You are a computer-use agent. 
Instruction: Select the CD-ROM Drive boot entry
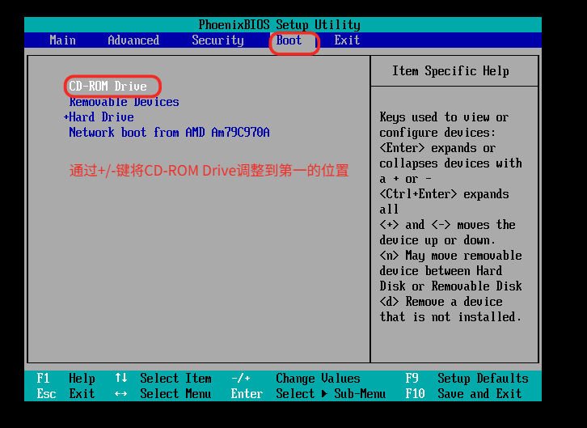click(x=108, y=86)
